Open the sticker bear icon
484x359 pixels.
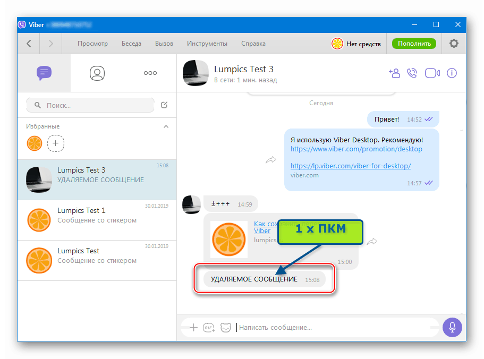[226, 328]
